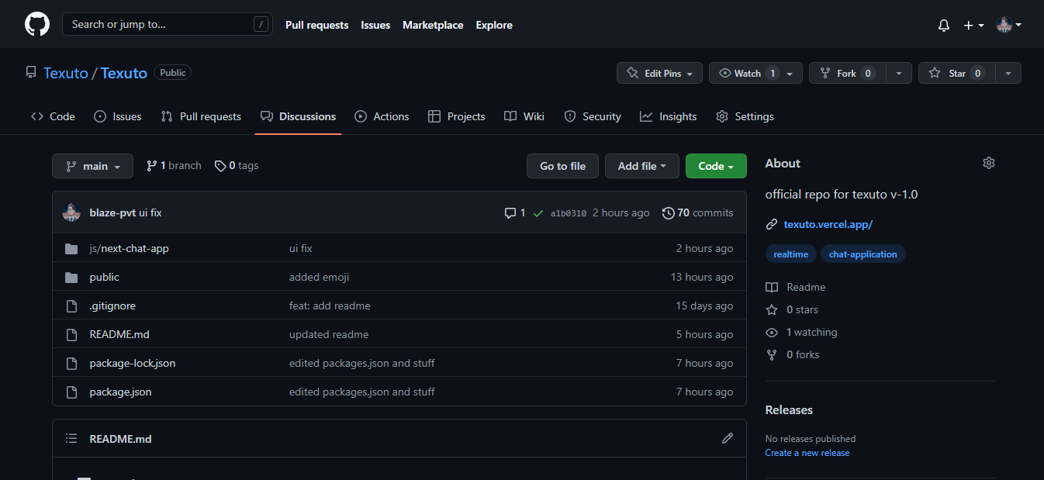
Task: Open the texuto.vercel.app link
Action: [x=828, y=224]
